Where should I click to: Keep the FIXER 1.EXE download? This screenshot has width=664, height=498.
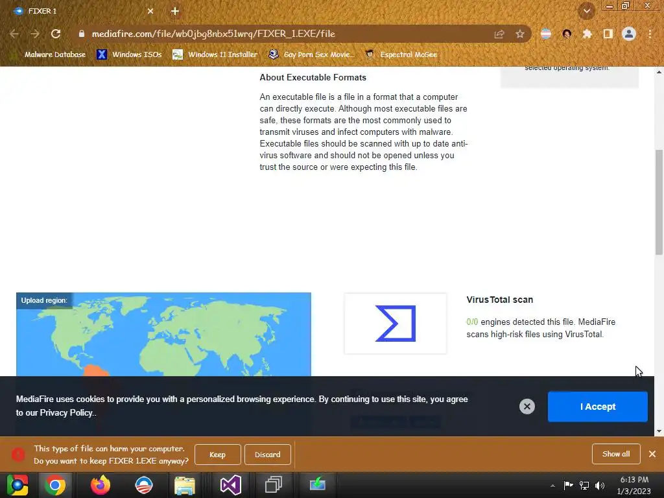[x=218, y=455]
